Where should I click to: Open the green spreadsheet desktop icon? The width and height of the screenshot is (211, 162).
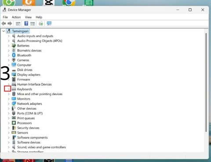[89, 3]
